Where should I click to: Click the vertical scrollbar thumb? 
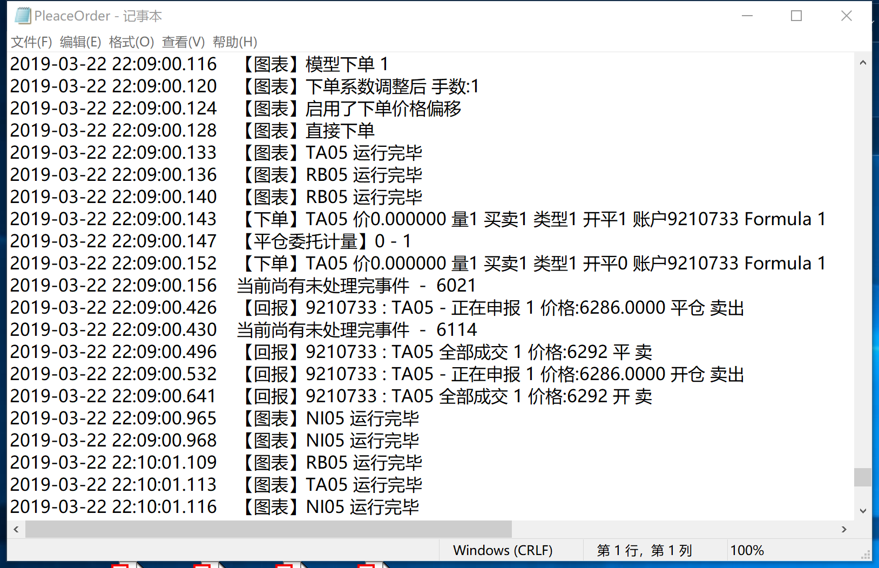[863, 477]
